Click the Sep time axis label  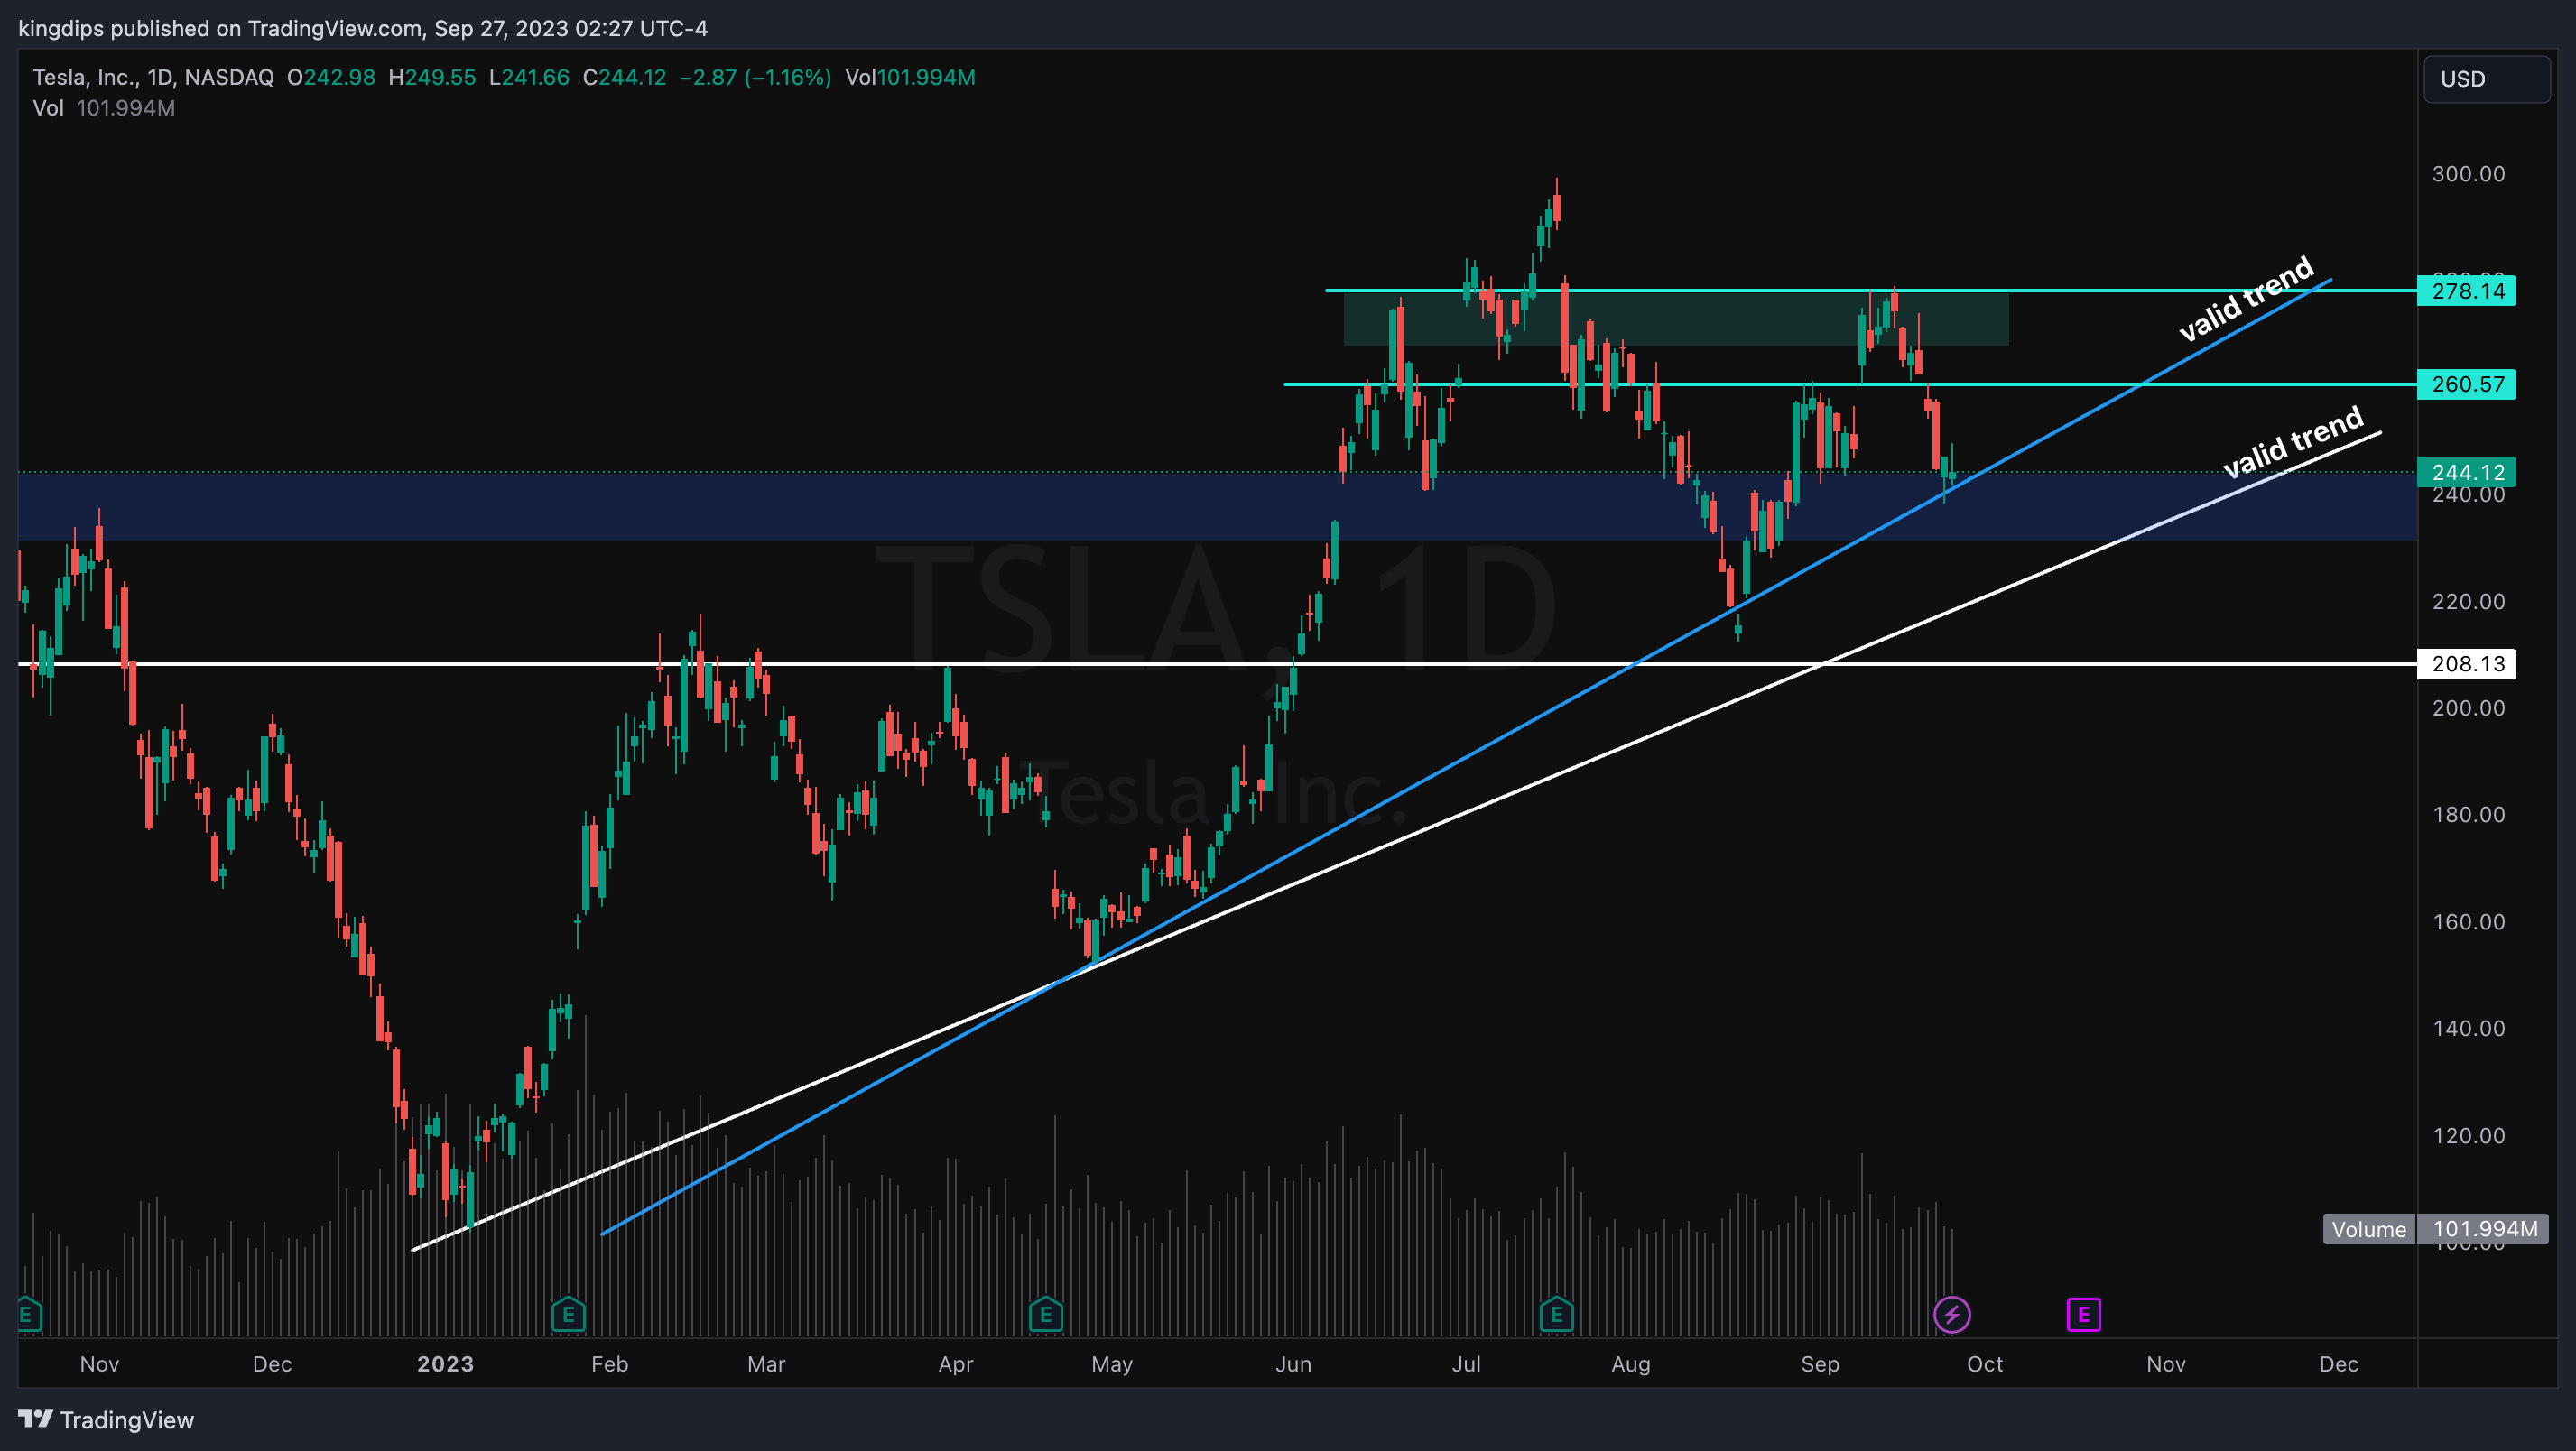click(1819, 1364)
